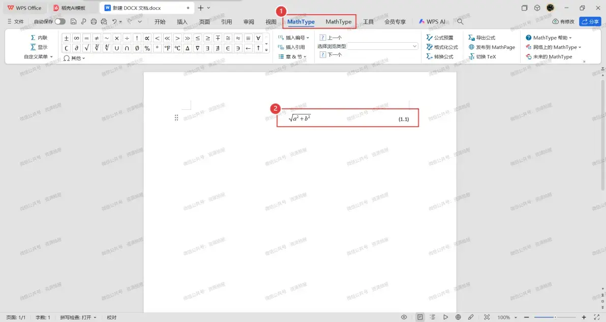This screenshot has height=322, width=606.
Task: Click the 插入引用 button
Action: (x=291, y=47)
